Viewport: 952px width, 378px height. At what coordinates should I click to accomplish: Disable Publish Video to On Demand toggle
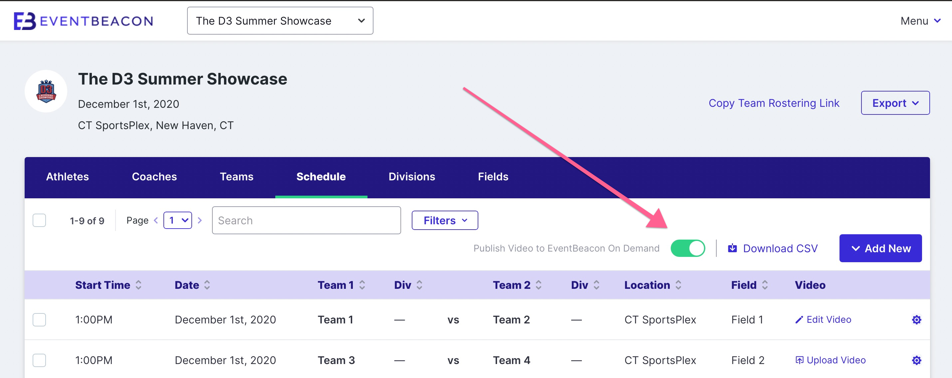point(688,248)
